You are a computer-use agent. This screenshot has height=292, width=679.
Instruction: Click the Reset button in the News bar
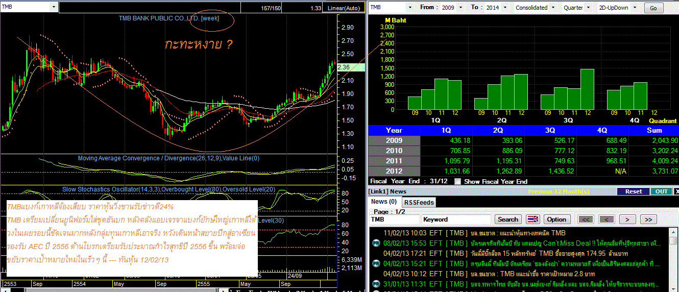click(x=633, y=191)
